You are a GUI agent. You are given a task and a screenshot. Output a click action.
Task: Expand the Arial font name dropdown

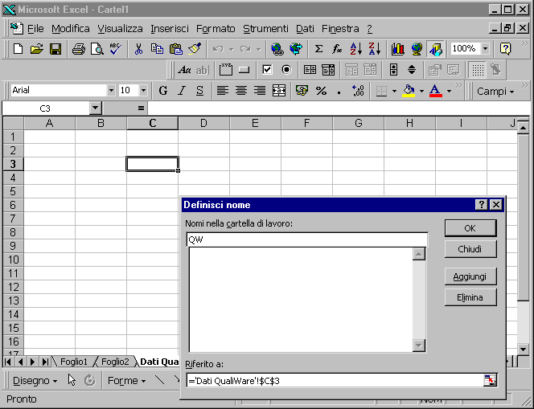(x=111, y=91)
